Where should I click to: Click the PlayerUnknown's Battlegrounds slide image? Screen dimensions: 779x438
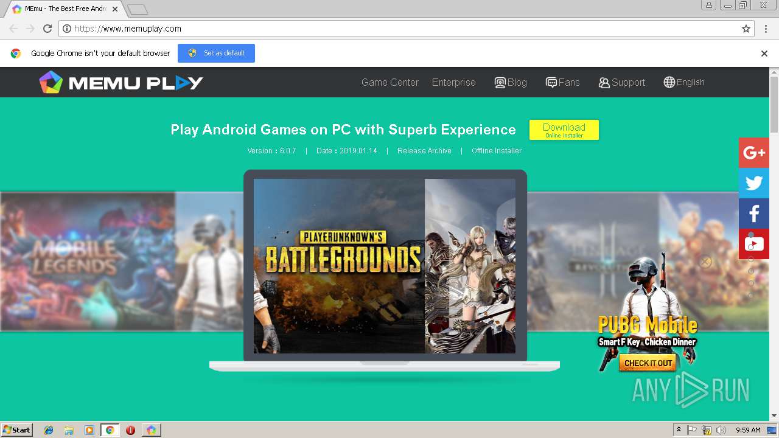coord(339,266)
